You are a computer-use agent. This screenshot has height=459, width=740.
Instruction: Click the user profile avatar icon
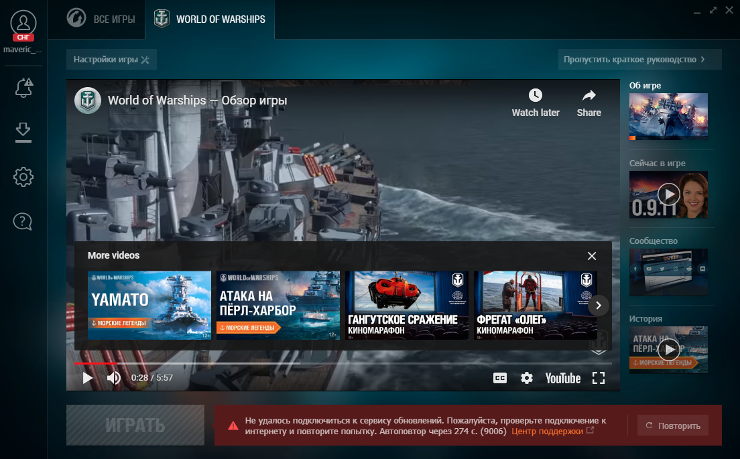(x=23, y=23)
